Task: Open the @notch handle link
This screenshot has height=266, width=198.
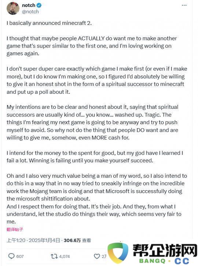Action: point(30,12)
